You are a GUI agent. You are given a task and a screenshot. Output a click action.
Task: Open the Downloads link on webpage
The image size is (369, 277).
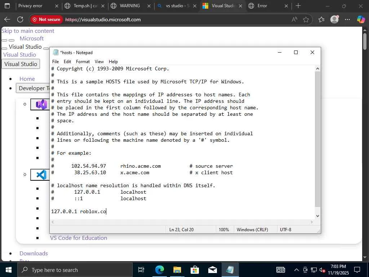pos(34,254)
